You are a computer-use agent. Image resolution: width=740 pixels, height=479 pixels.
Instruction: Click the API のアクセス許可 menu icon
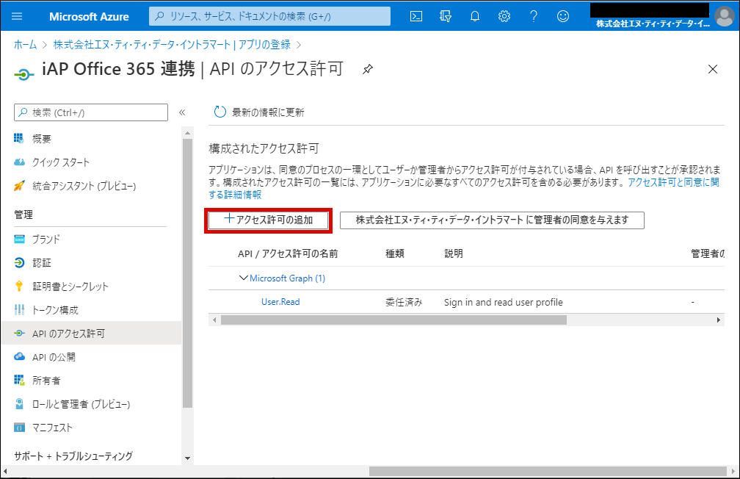(19, 333)
